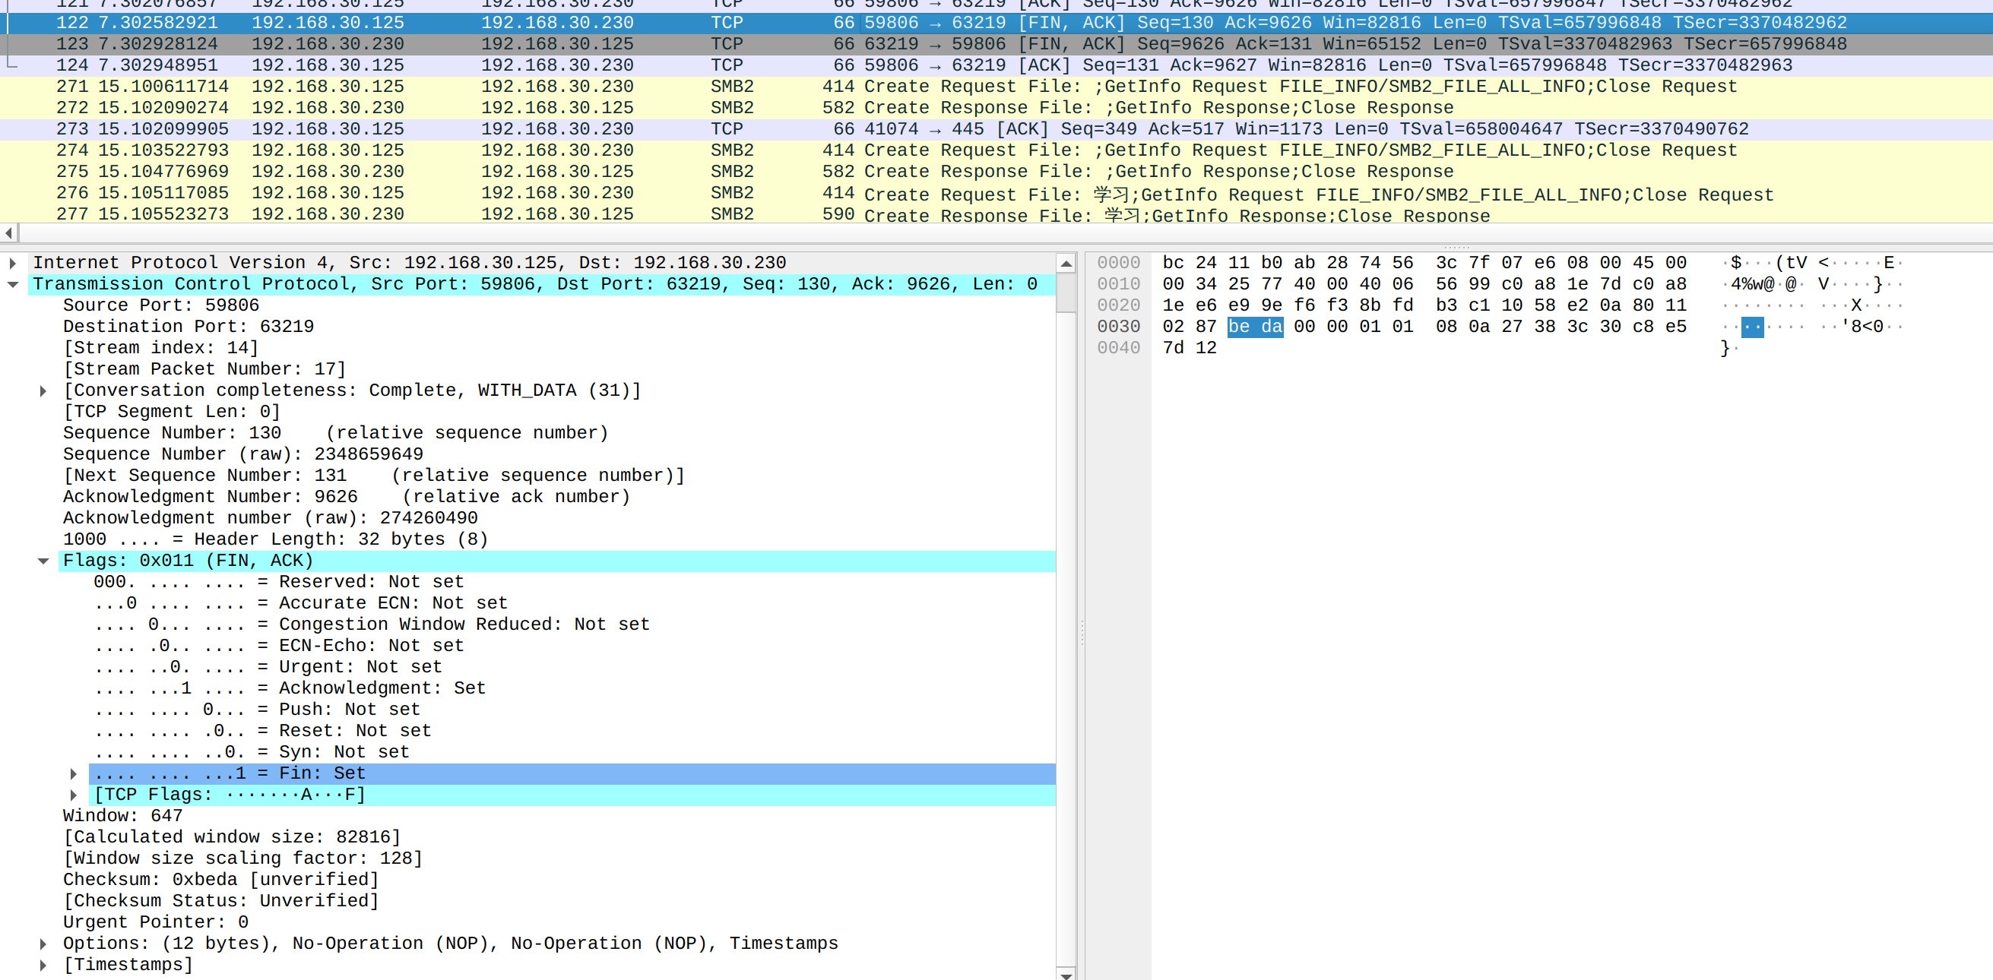1993x980 pixels.
Task: Select packet 271 SMB2 Create Request row
Action: pyautogui.click(x=541, y=87)
